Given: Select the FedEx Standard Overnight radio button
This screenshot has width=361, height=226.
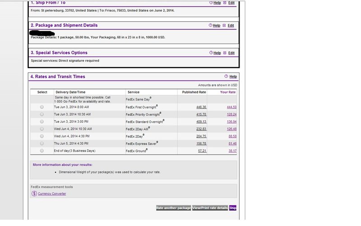Looking at the screenshot, I should pyautogui.click(x=42, y=122).
